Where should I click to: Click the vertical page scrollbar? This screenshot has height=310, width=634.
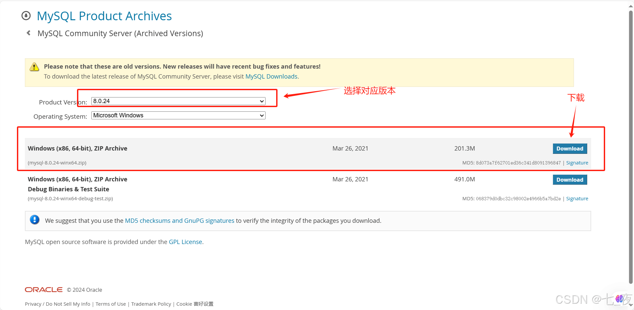631,146
